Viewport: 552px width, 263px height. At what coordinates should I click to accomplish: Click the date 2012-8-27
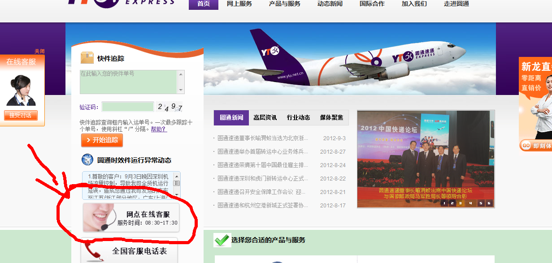pos(333,151)
